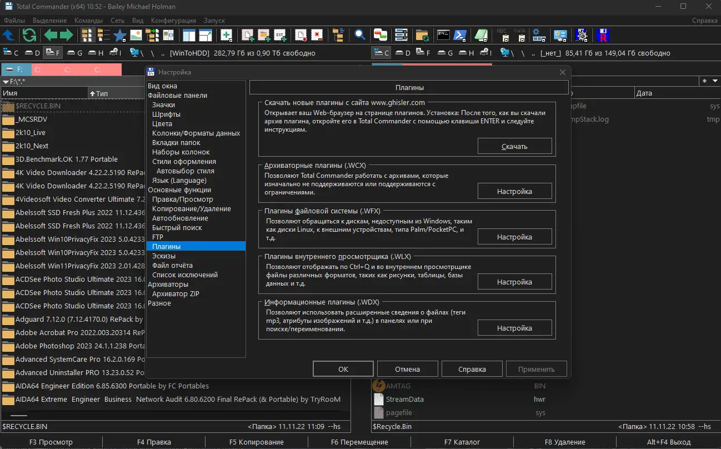The height and width of the screenshot is (449, 721).
Task: Confirm the settings dialog with OK
Action: tap(343, 369)
